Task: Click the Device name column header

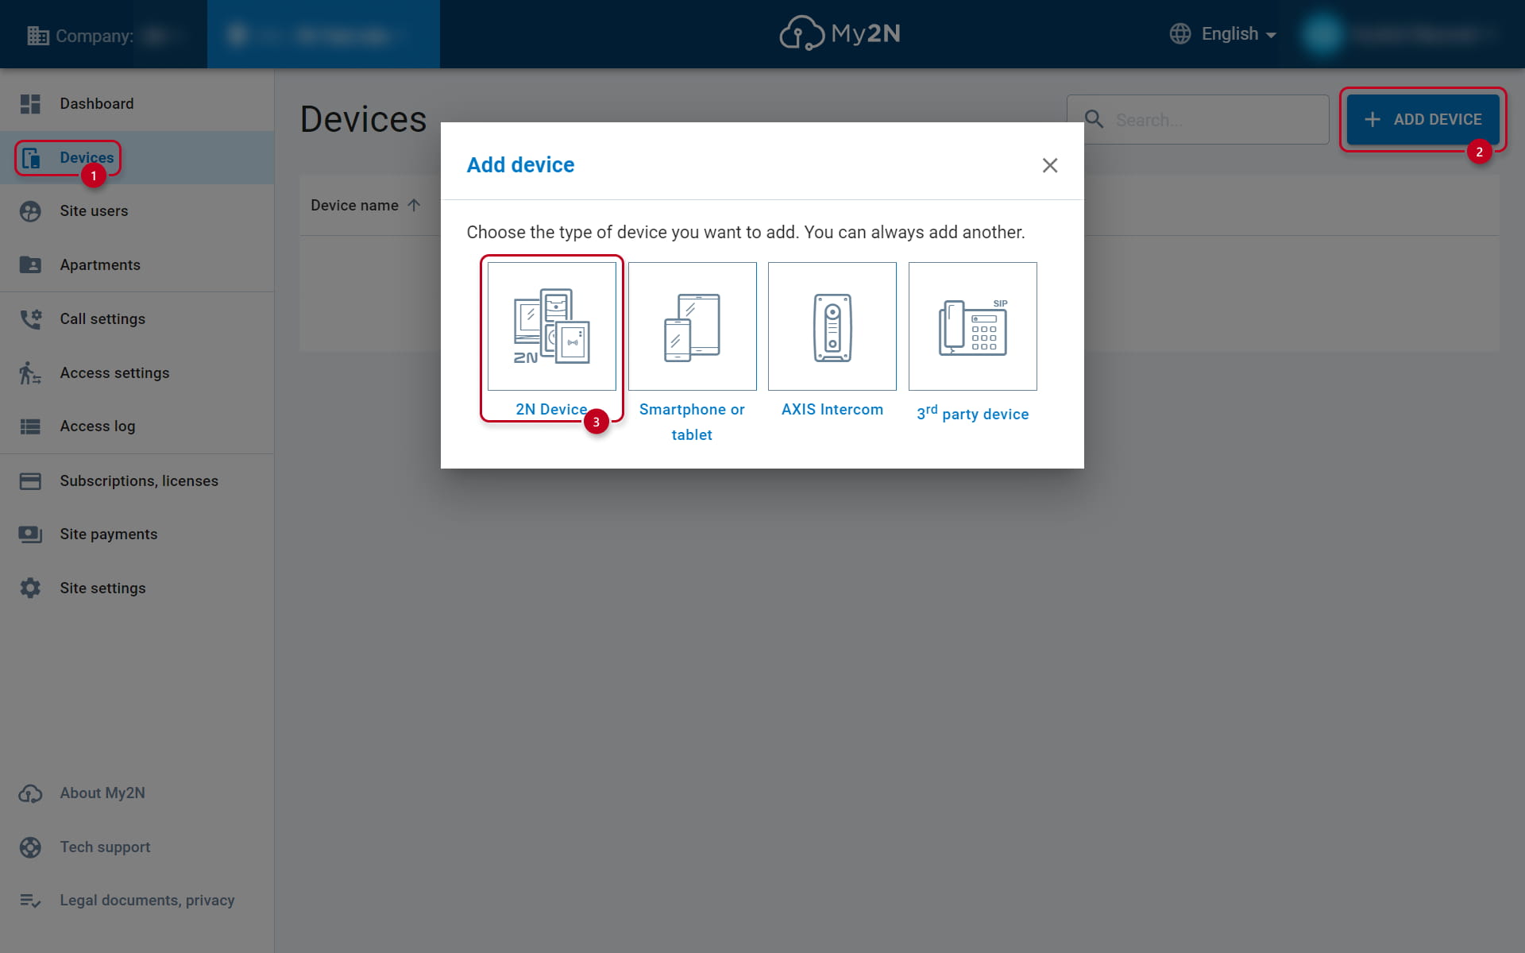Action: click(355, 206)
